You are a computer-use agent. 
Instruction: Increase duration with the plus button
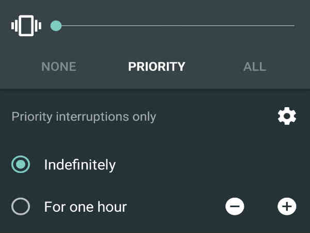[x=287, y=207]
